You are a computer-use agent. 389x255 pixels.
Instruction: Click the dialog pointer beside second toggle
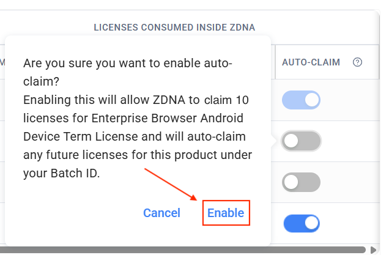(x=275, y=141)
